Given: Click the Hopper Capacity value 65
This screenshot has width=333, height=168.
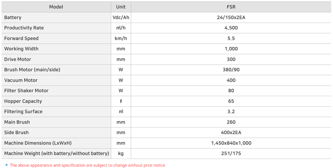Looking at the screenshot, I should click(x=231, y=101).
